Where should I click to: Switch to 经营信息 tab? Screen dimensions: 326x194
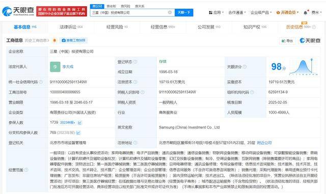(163, 27)
